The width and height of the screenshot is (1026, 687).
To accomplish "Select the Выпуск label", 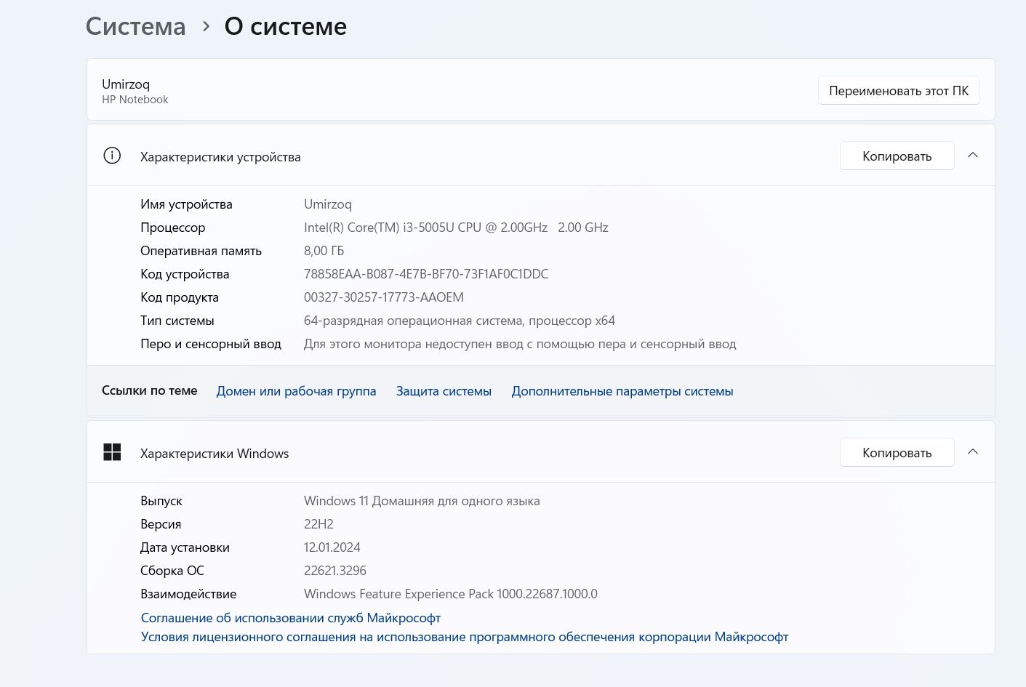I will [x=161, y=501].
